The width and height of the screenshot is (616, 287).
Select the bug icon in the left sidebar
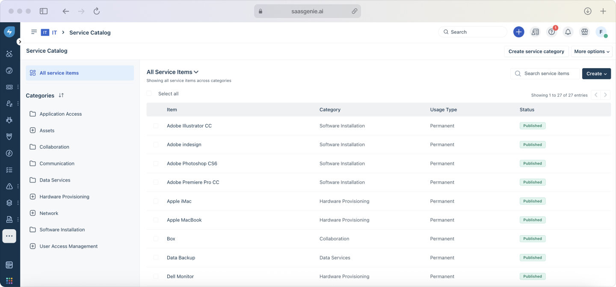9,120
